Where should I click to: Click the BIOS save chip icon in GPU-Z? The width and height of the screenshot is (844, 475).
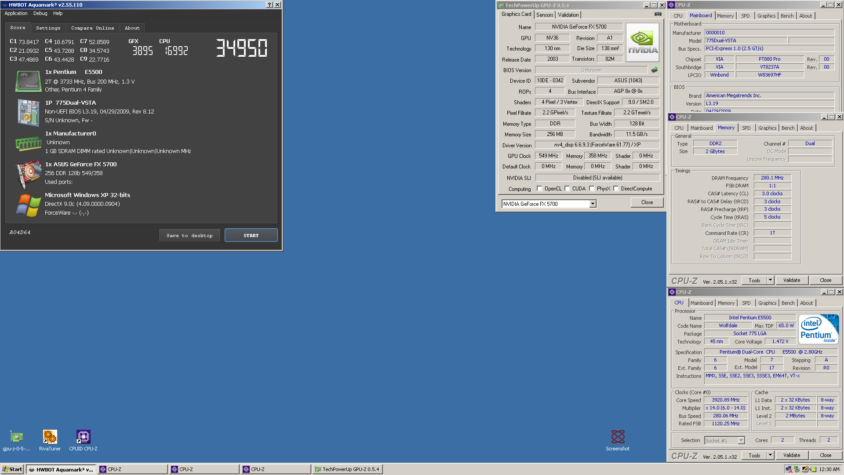pos(655,70)
